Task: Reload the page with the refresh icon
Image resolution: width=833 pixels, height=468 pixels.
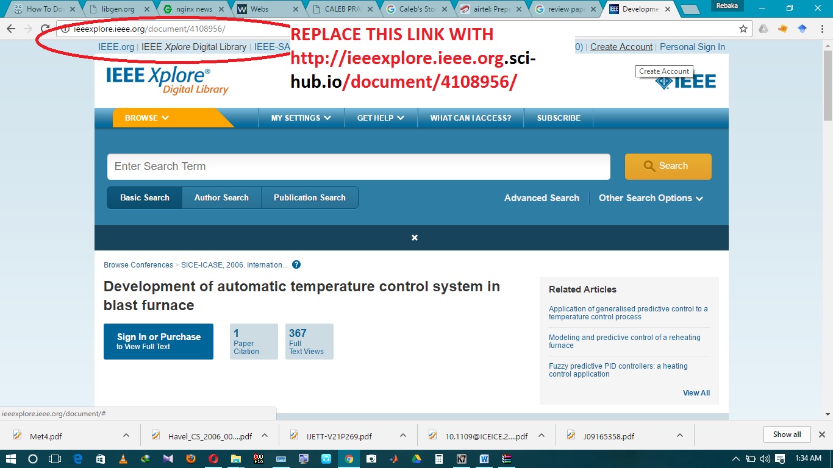Action: (45, 29)
